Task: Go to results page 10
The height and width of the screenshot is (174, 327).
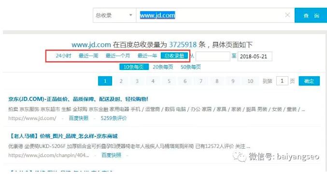Action: (x=250, y=81)
